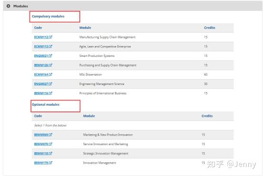This screenshot has height=176, width=263.
Task: Follow the BEMM070 module code link
Action: [x=41, y=144]
